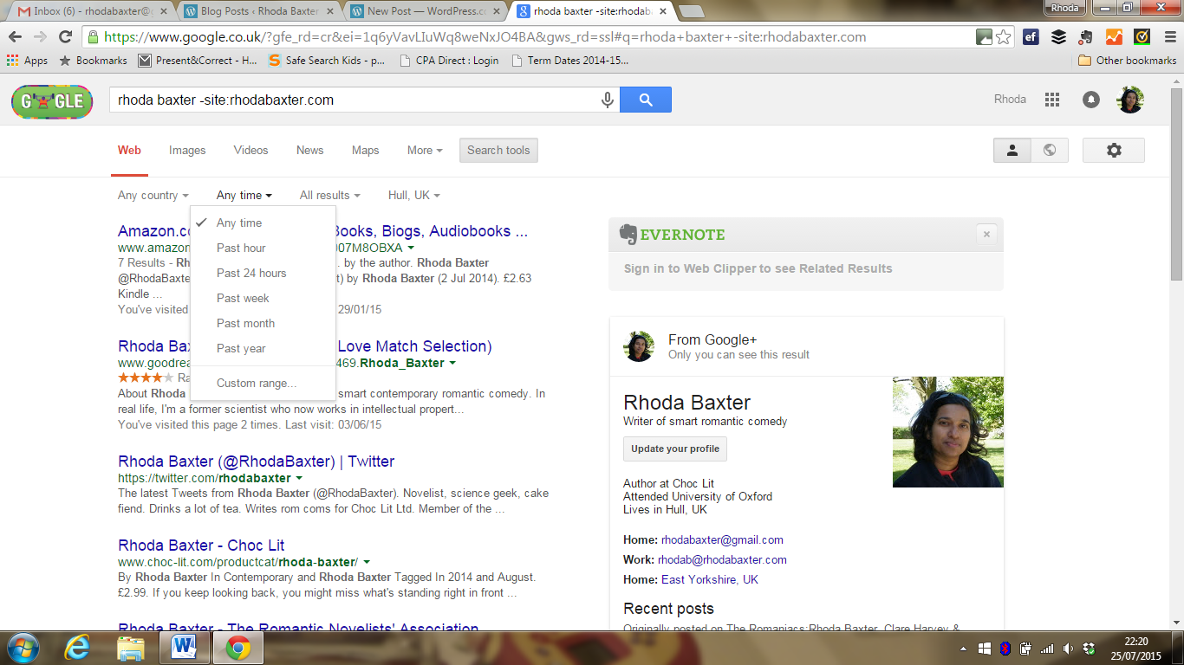
Task: Reload the page with the refresh icon
Action: 65,37
